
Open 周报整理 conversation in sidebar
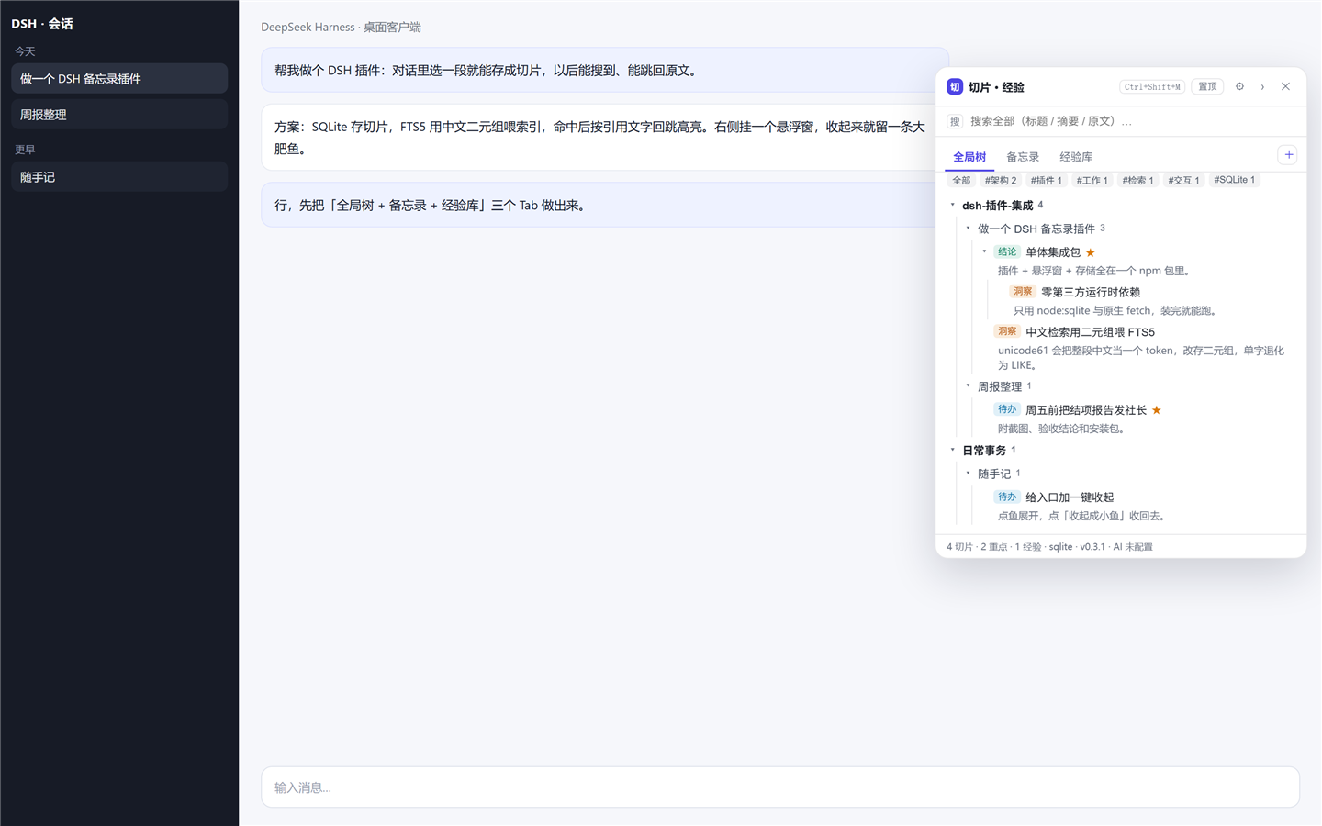pyautogui.click(x=119, y=115)
